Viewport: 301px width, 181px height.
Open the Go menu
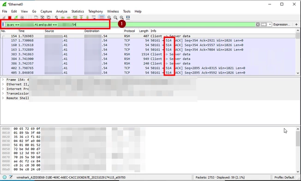[x=34, y=12]
